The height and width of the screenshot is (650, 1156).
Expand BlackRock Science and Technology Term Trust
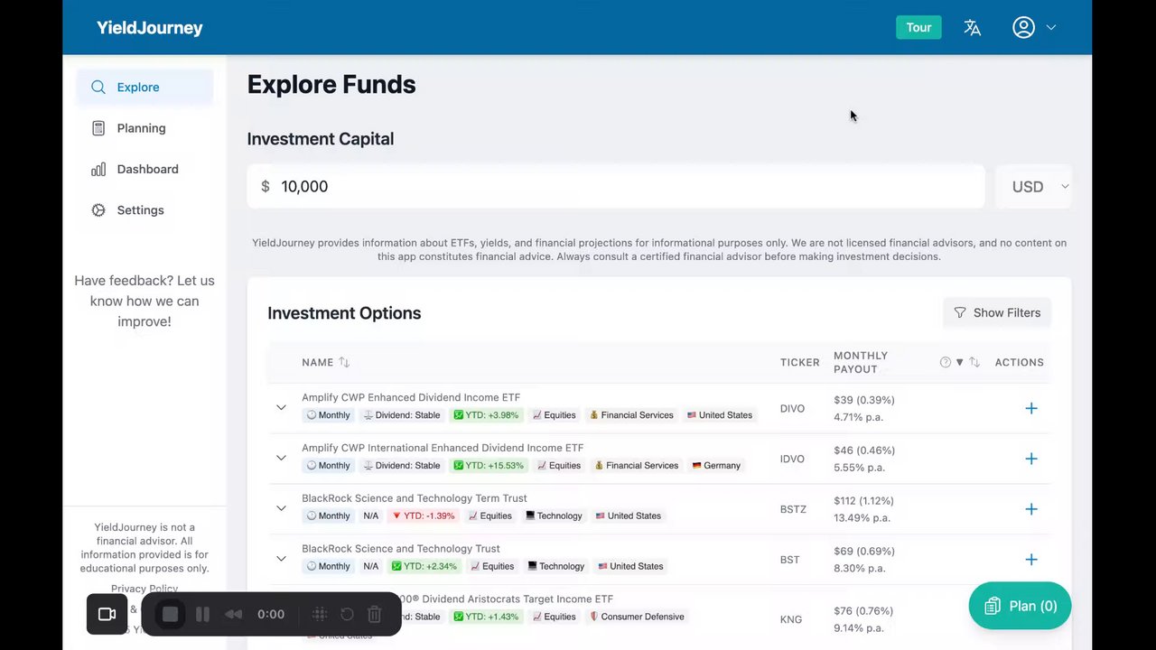click(281, 509)
